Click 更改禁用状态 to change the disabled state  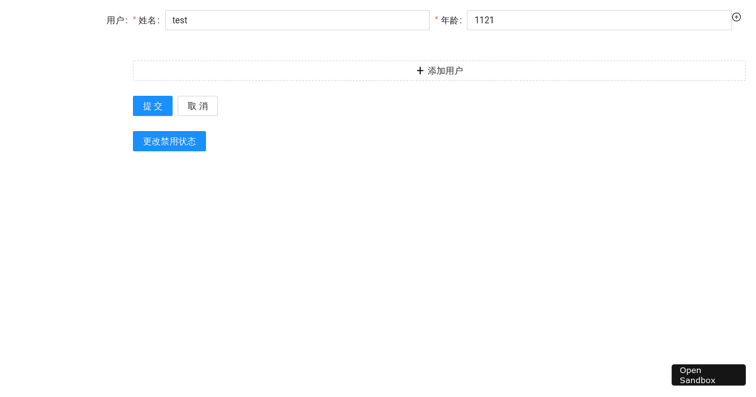(169, 141)
